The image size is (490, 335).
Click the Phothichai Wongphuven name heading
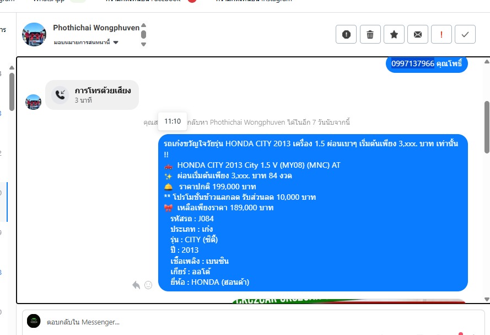pyautogui.click(x=96, y=28)
